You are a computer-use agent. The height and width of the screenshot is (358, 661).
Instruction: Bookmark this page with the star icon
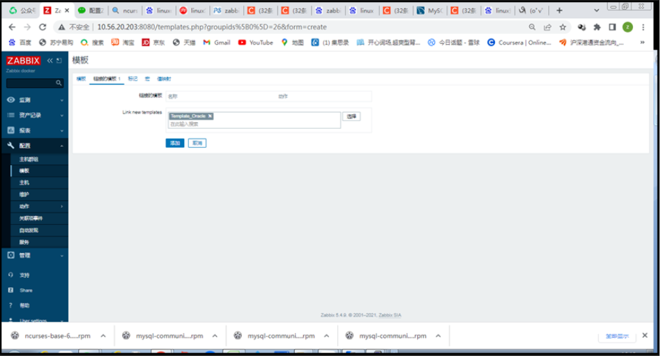pyautogui.click(x=563, y=27)
